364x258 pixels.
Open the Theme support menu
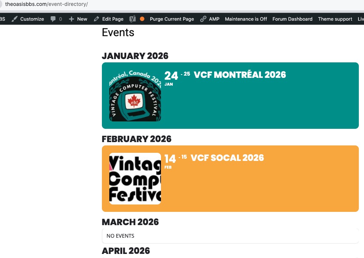tap(335, 19)
